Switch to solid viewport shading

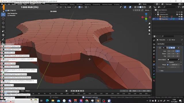(x=140, y=7)
